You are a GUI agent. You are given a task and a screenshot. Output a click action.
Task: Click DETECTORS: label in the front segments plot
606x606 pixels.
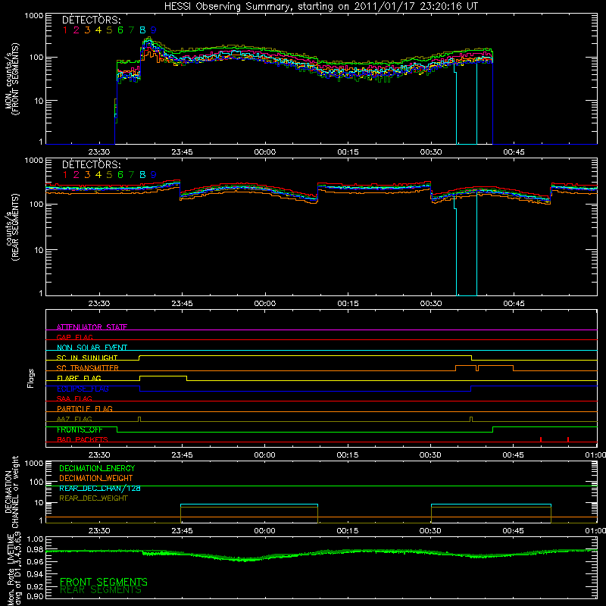pos(91,20)
